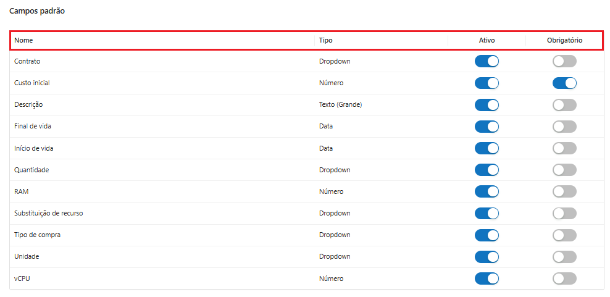Enable Obrigatório for the Contrato field
Viewport: 610px width, 297px height.
point(564,61)
